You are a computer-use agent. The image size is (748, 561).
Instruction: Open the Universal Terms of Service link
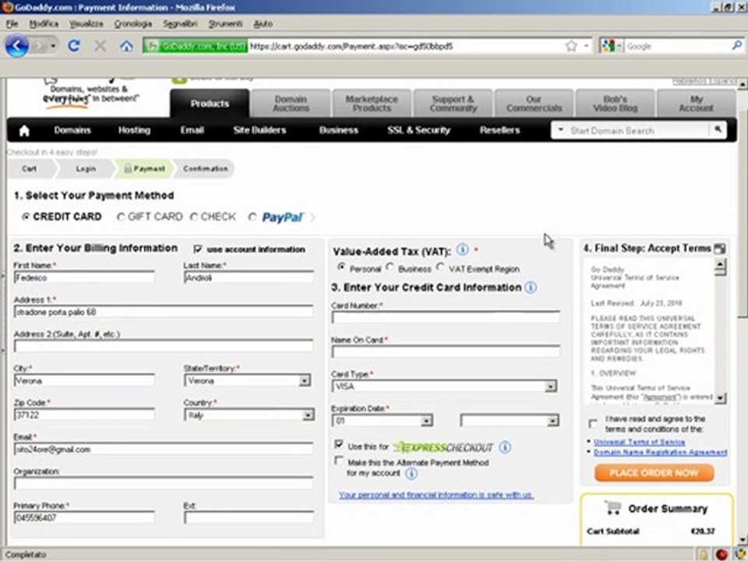click(x=639, y=442)
